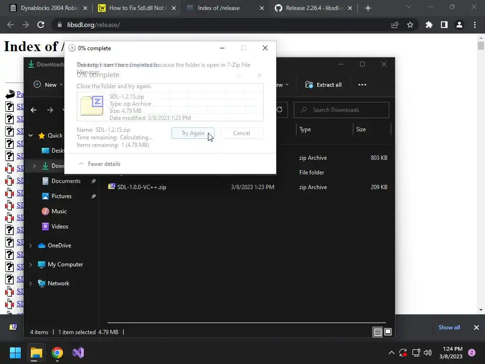Image resolution: width=485 pixels, height=364 pixels.
Task: Toggle the Chrome side panel
Action: coord(444,25)
